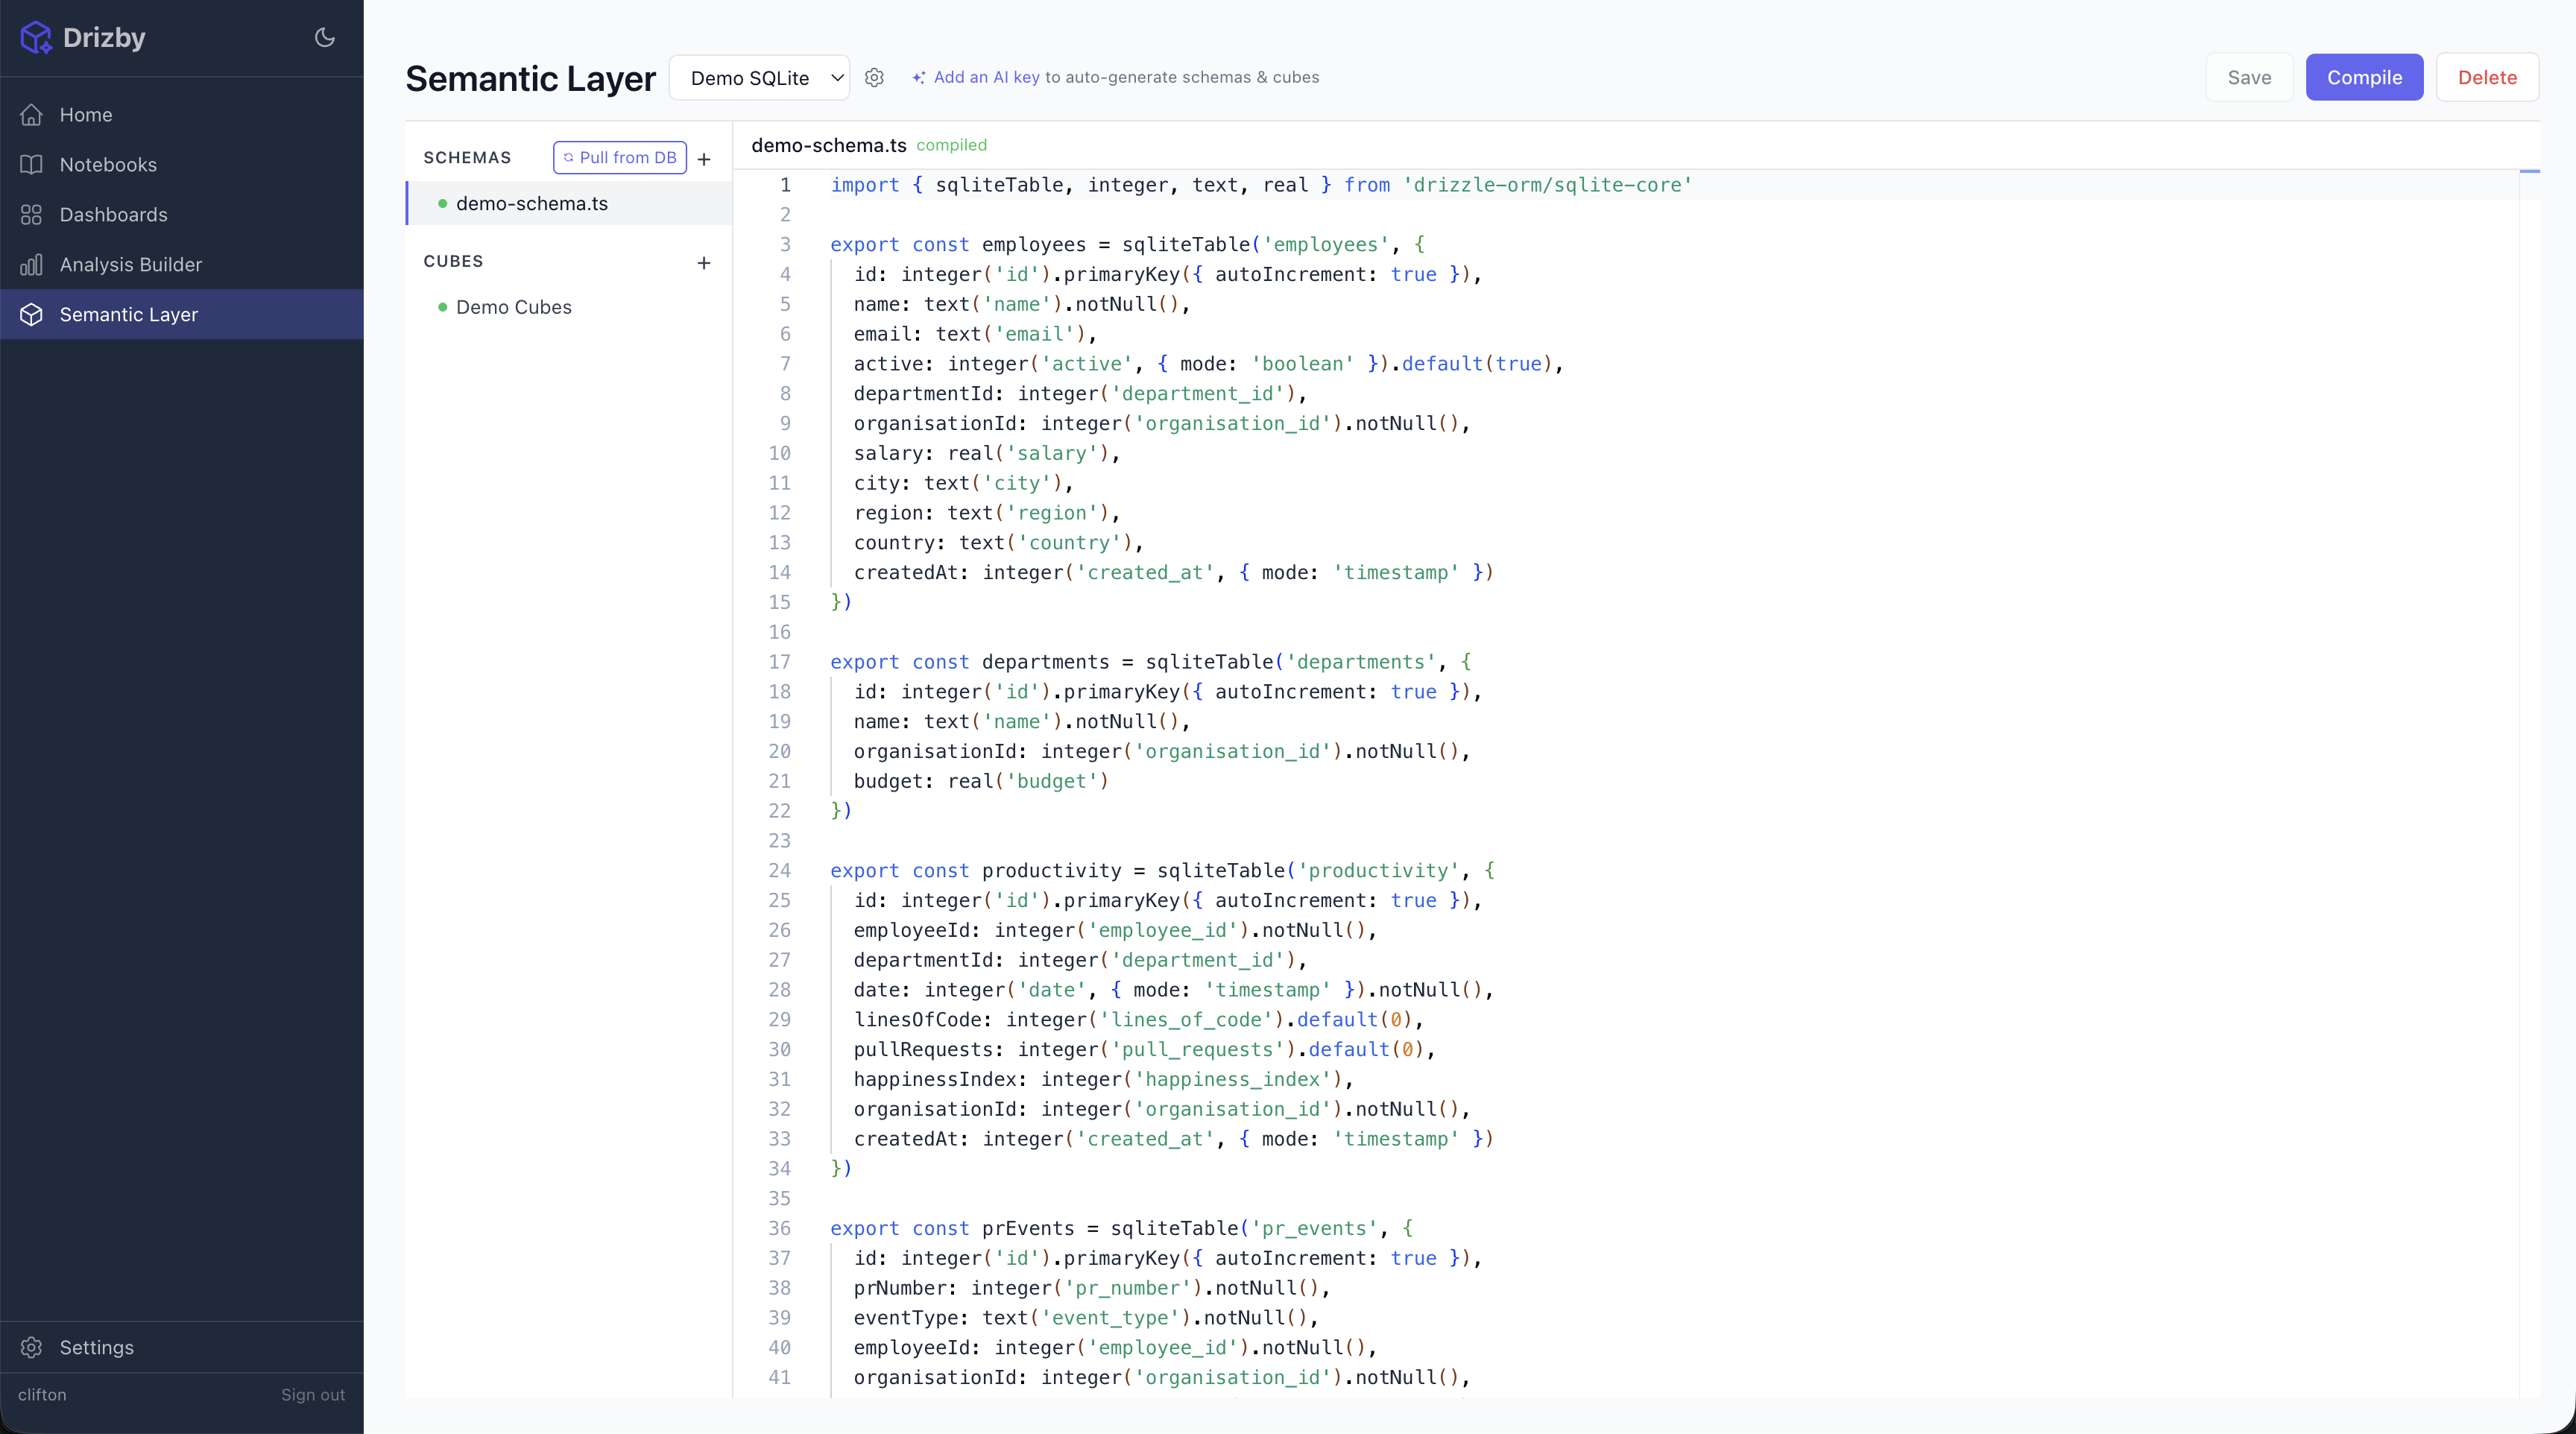Collapse the SCHEMAS section header

pyautogui.click(x=466, y=157)
